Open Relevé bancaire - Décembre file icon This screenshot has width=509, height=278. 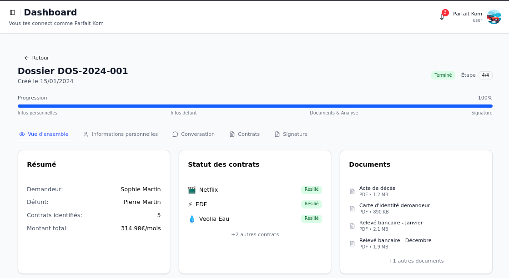tap(352, 243)
